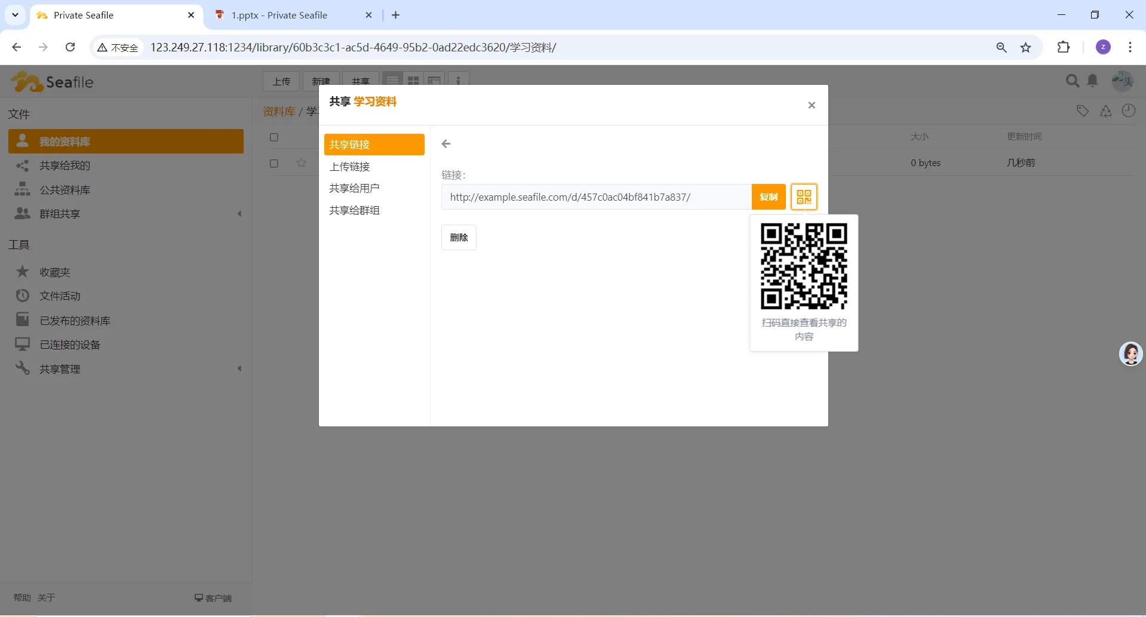Screen dimensions: 1146x617
Task: Toggle the QR code icon button
Action: click(804, 197)
